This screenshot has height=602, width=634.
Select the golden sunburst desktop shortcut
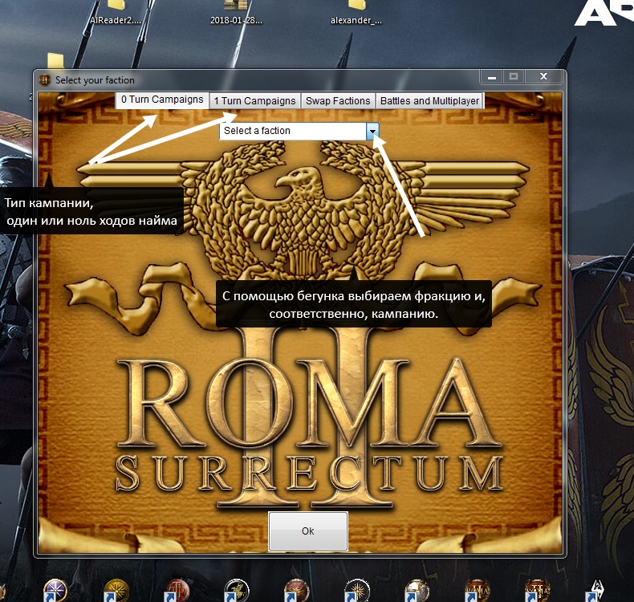(x=116, y=590)
